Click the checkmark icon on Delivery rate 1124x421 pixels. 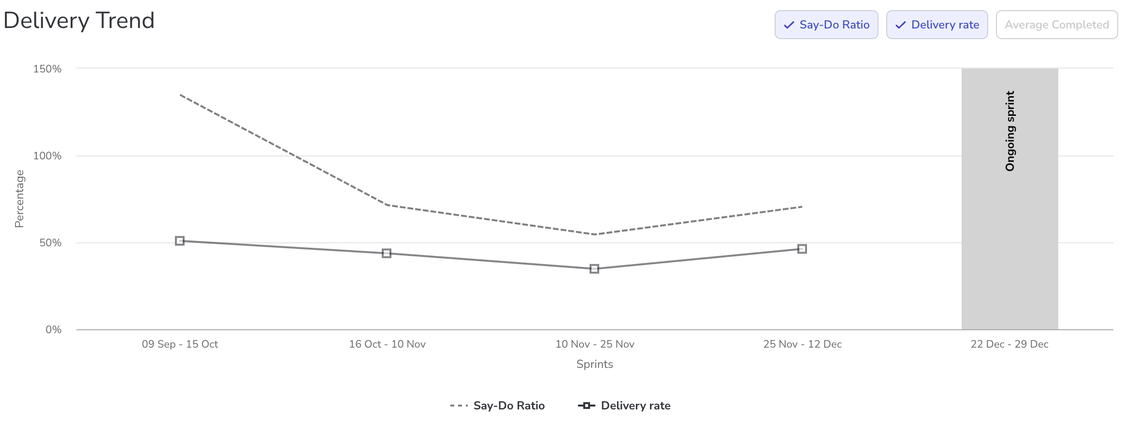click(x=900, y=25)
